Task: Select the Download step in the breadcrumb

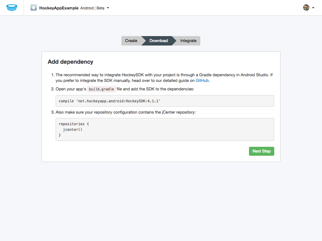Action: coord(158,40)
